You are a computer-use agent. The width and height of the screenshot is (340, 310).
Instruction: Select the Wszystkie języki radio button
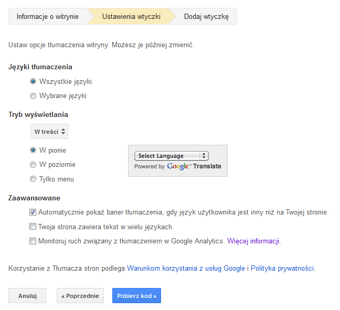33,81
